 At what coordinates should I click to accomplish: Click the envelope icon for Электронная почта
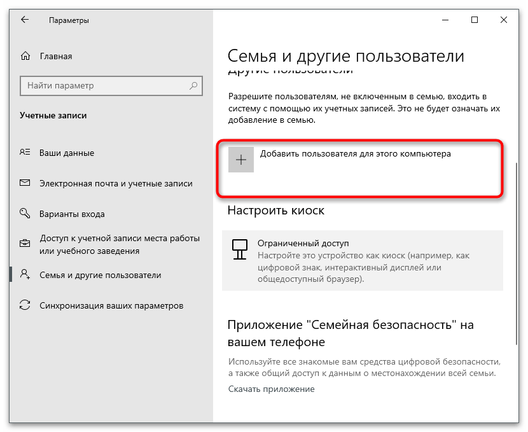coord(25,183)
